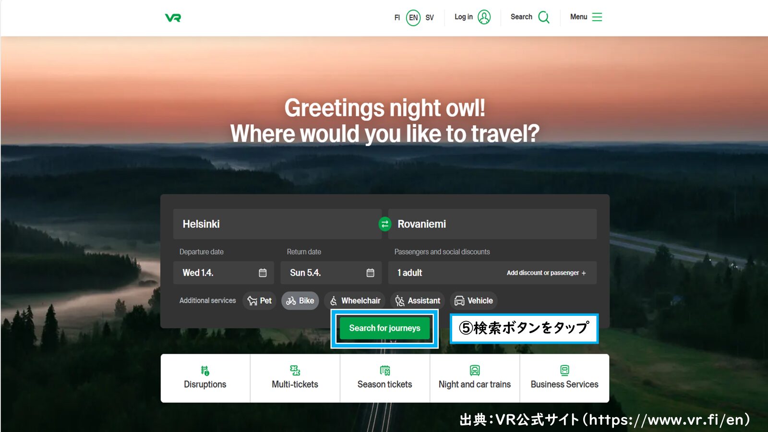Open the departure date calendar picker

[263, 273]
